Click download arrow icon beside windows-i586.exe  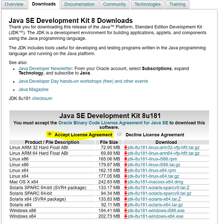click(125, 211)
